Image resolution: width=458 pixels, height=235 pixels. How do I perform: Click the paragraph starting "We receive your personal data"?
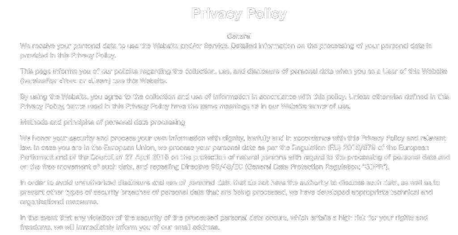point(225,50)
